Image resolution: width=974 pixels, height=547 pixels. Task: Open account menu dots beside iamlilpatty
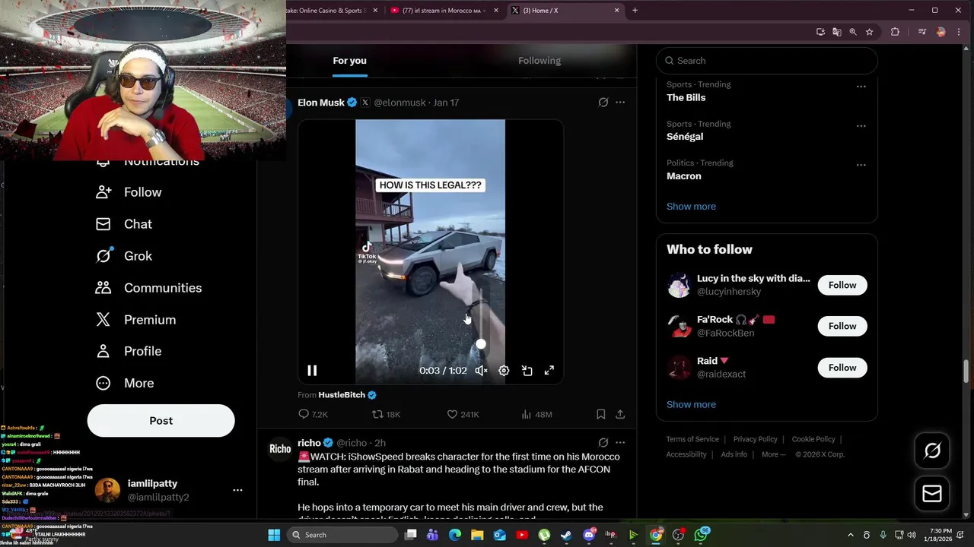click(x=237, y=491)
